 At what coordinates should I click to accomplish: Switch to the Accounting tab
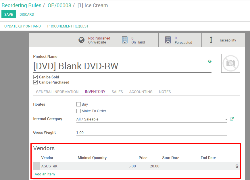[141, 92]
